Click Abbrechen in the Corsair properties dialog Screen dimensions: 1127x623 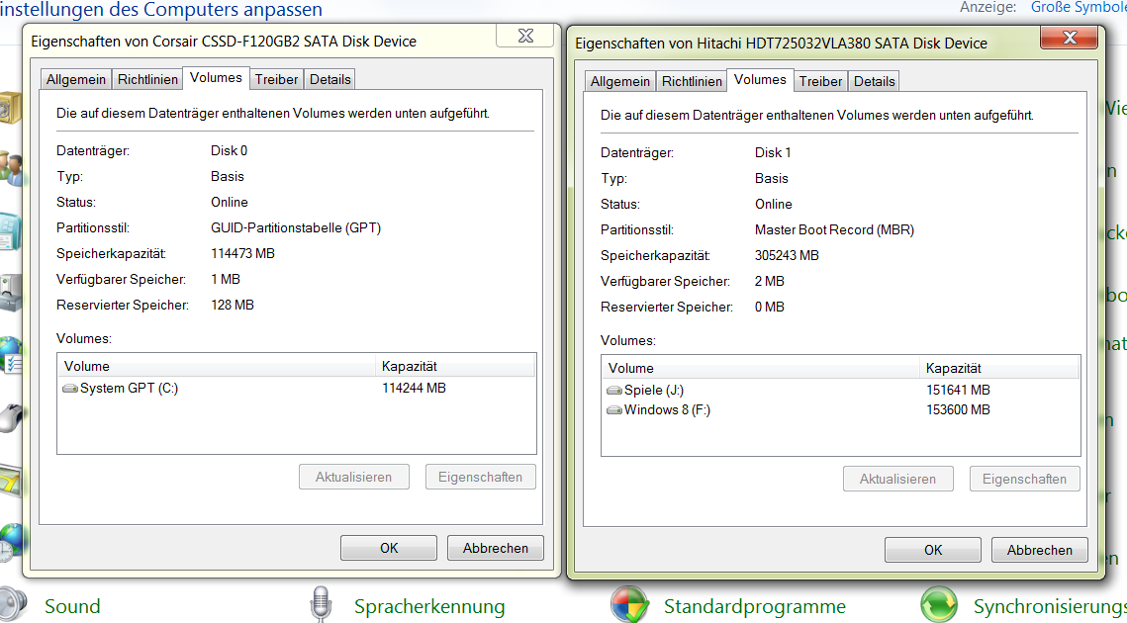[495, 548]
